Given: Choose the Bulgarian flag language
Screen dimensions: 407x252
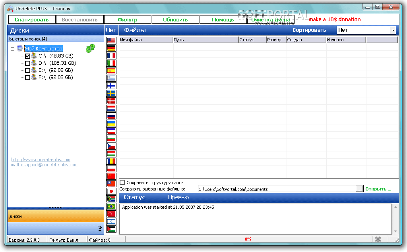Looking at the screenshot, I should coord(111,139).
